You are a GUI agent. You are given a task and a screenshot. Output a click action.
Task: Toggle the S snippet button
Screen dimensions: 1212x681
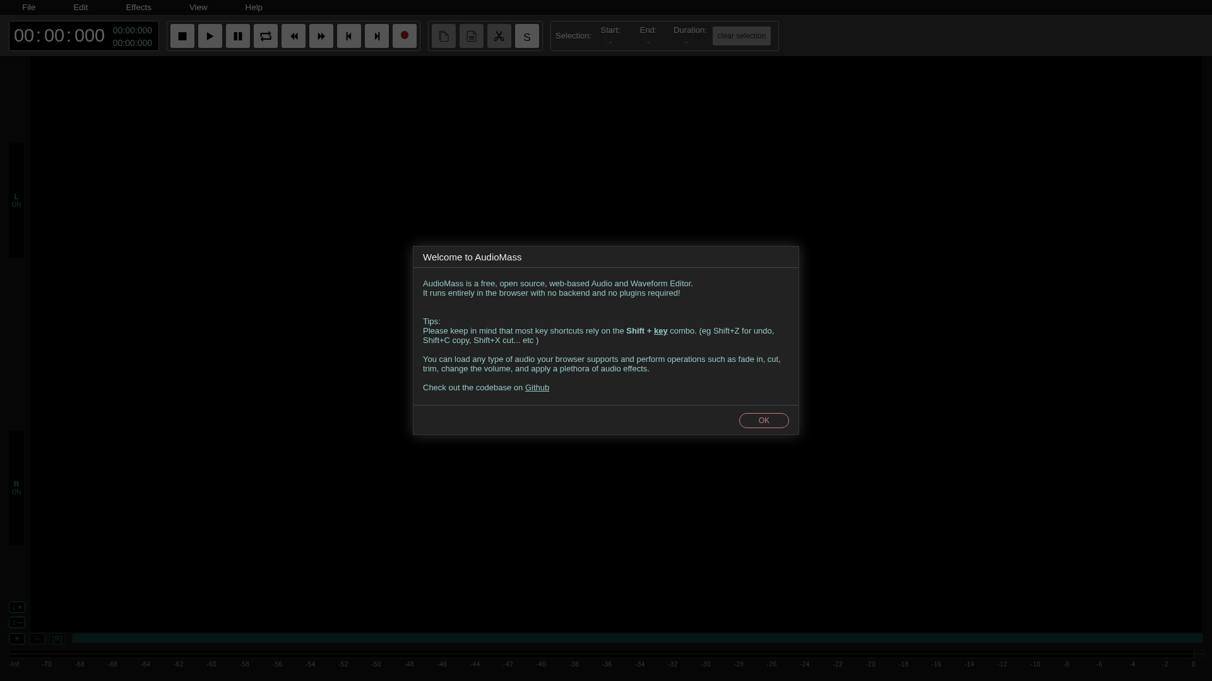pyautogui.click(x=526, y=36)
